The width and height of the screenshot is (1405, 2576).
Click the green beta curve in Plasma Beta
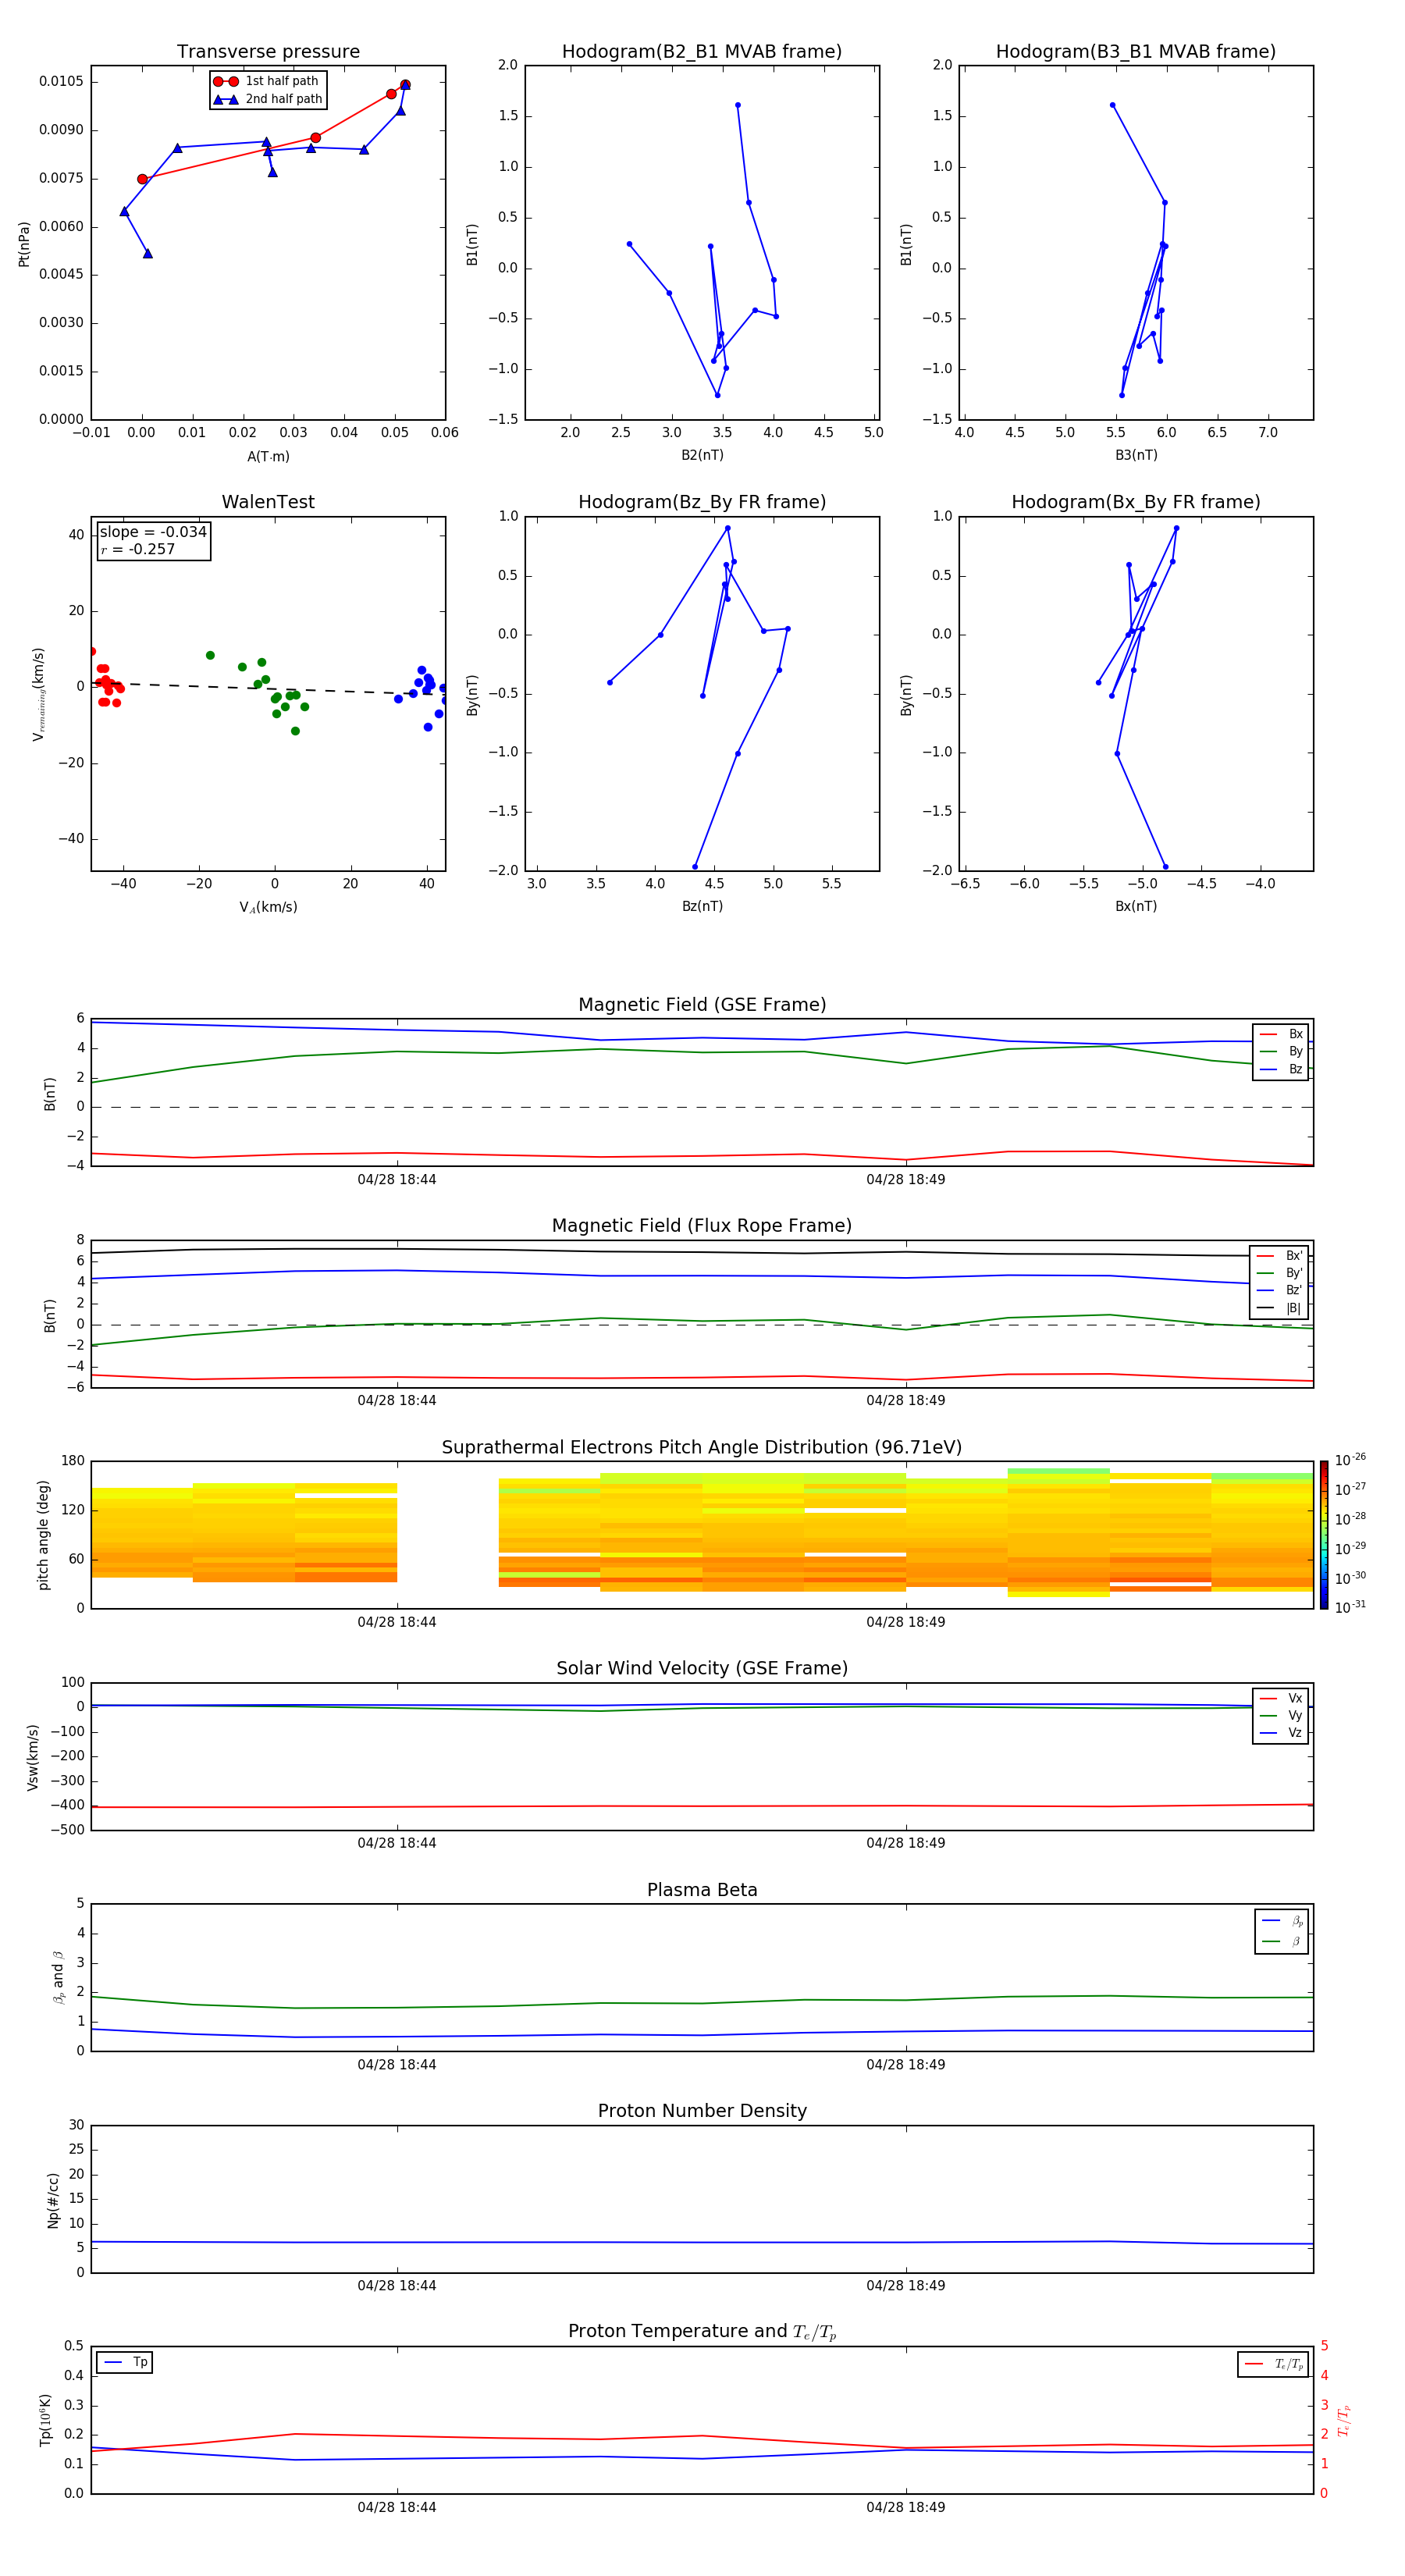[x=702, y=2003]
